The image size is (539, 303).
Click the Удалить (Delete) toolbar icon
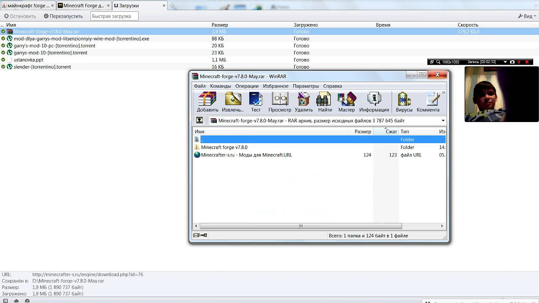304,102
